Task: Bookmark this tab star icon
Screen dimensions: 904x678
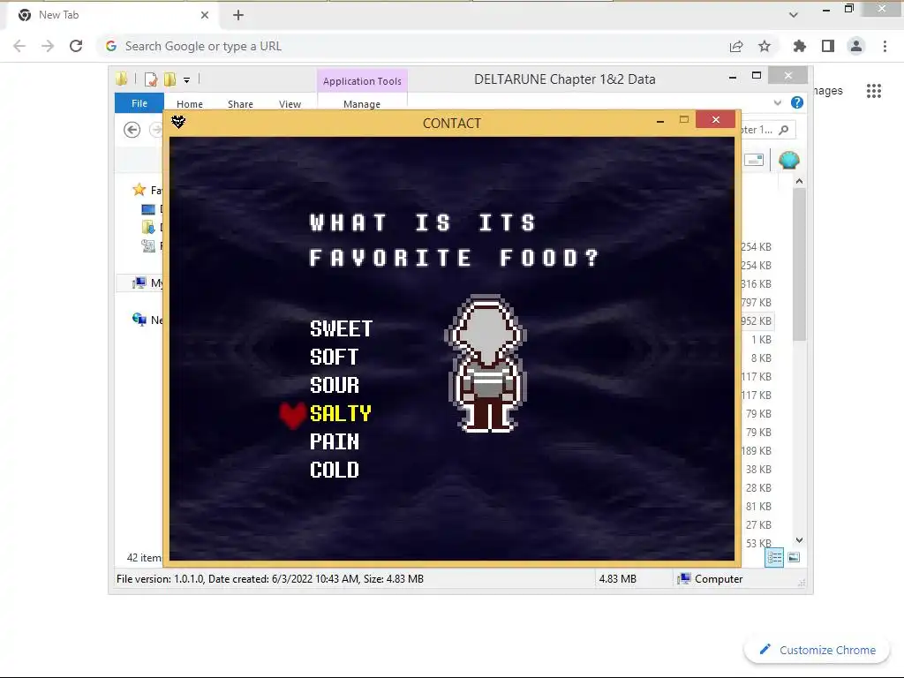Action: pos(765,46)
